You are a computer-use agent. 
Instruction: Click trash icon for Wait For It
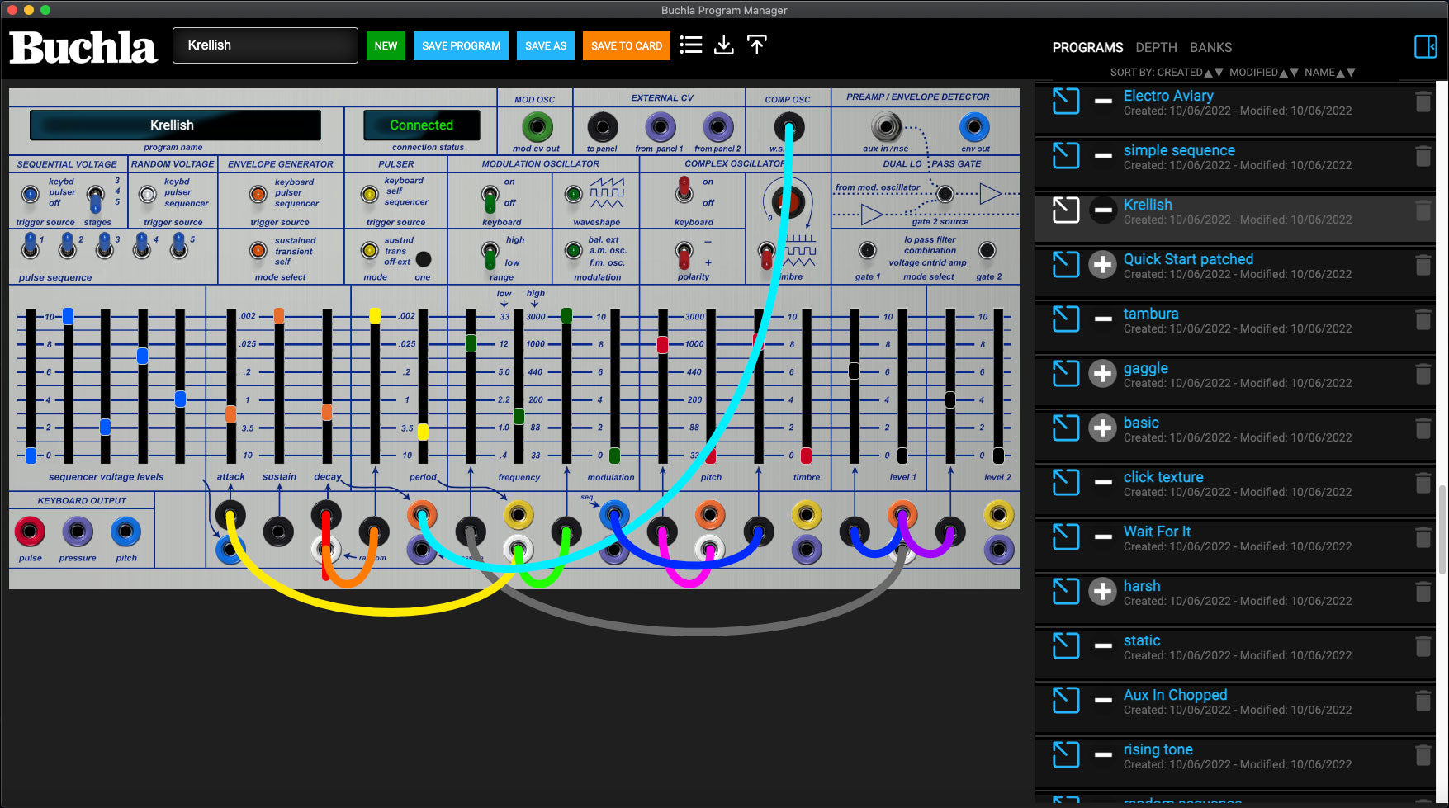click(1423, 537)
